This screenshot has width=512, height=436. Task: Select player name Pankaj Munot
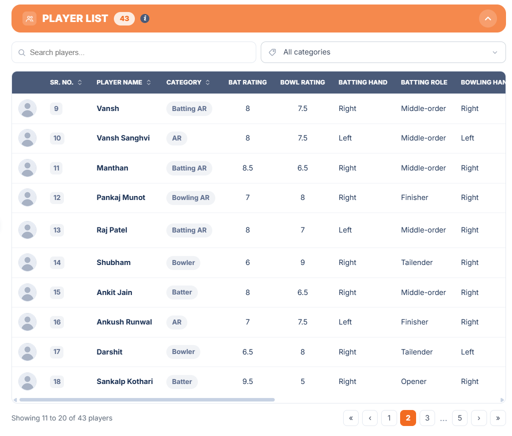(121, 197)
